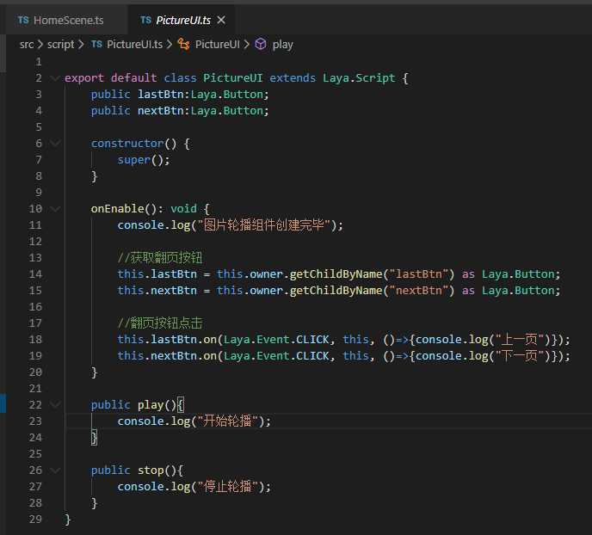Click the method cube icon in breadcrumb

tap(261, 45)
